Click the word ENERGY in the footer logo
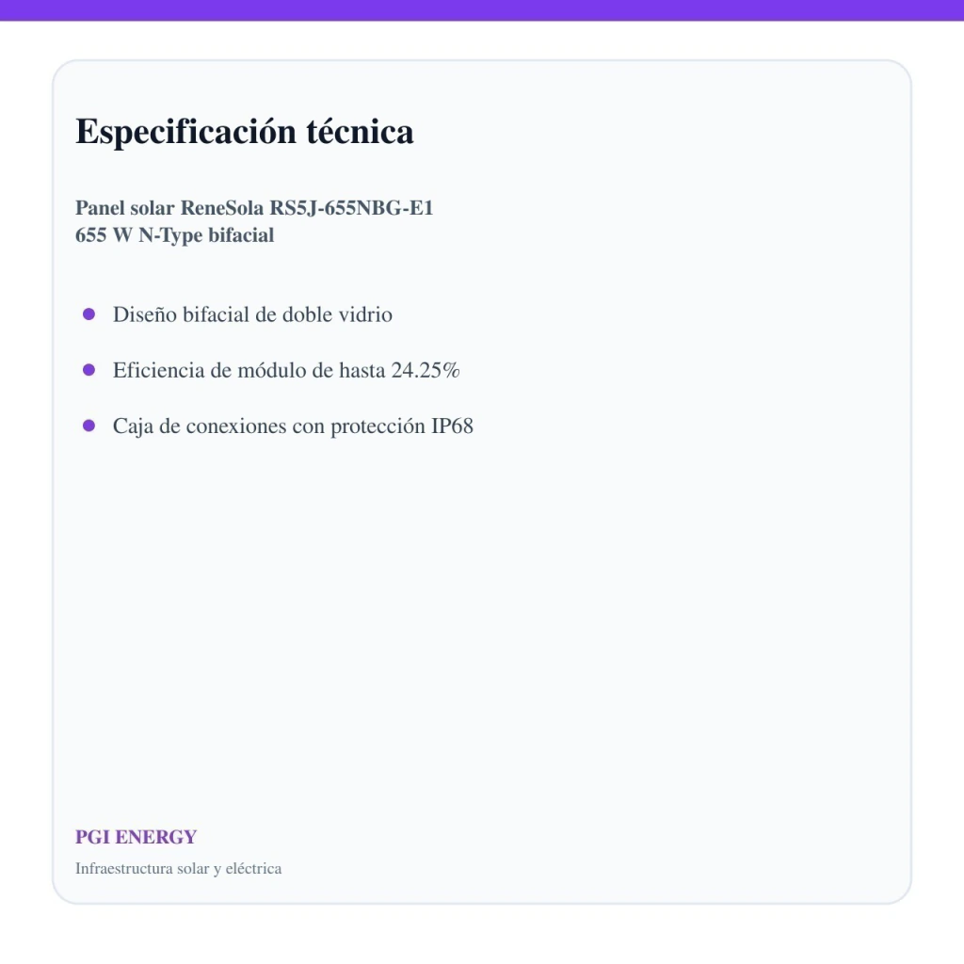964x964 pixels. coord(156,837)
